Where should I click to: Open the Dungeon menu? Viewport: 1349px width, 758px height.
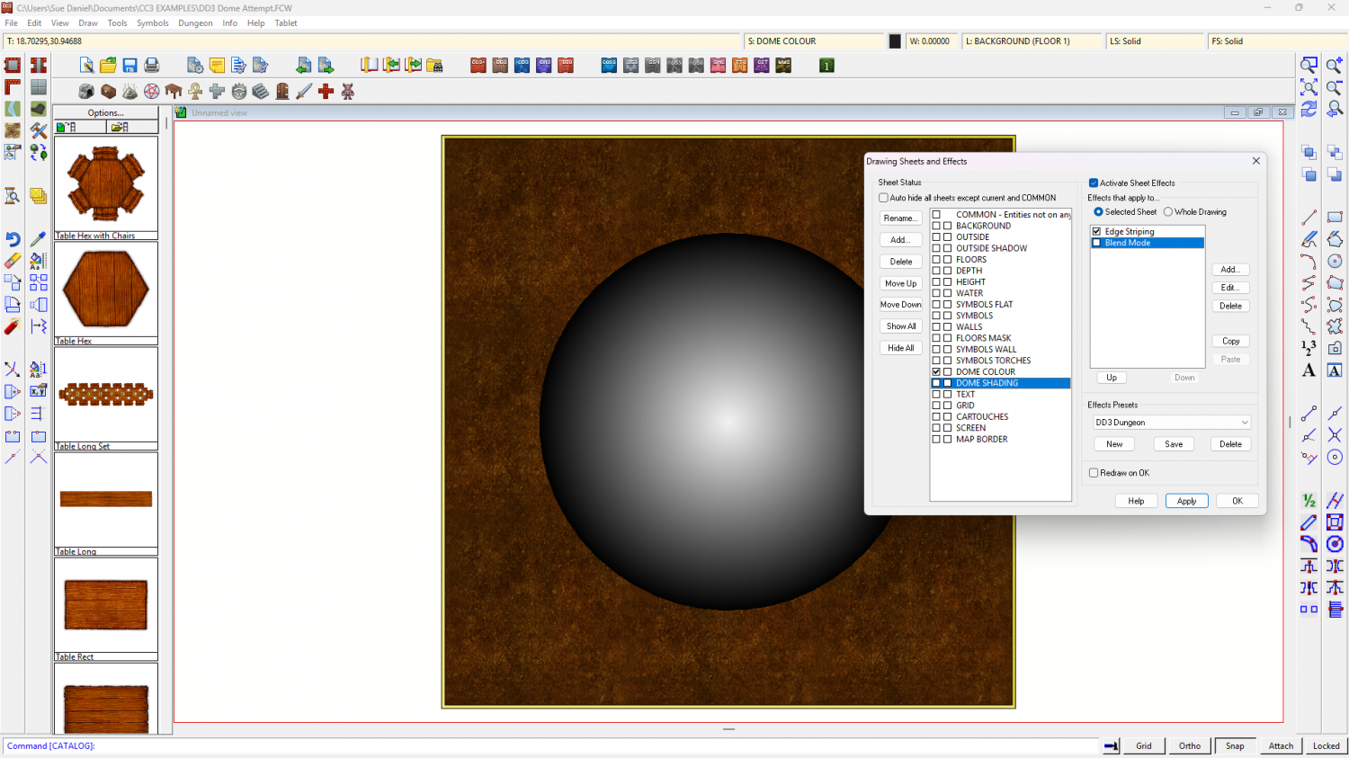point(195,23)
